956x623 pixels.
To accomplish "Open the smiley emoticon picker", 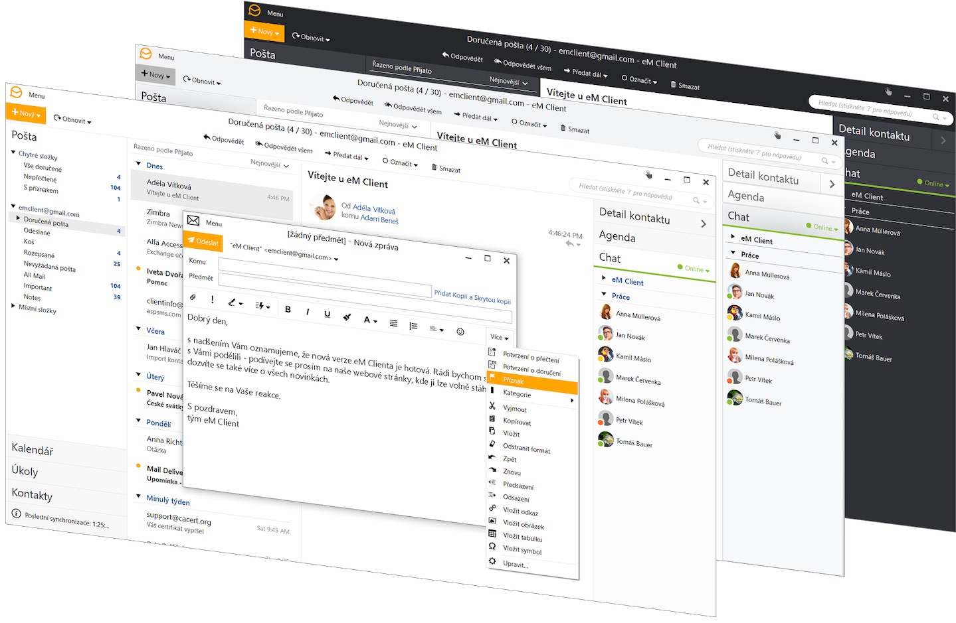I will point(460,332).
